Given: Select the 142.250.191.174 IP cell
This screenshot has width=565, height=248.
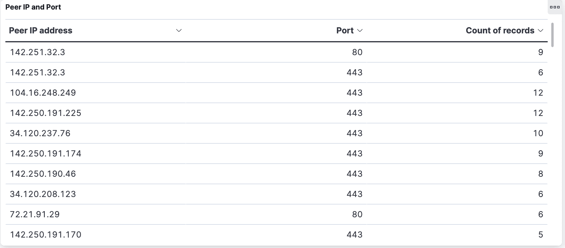Looking at the screenshot, I should coord(46,154).
